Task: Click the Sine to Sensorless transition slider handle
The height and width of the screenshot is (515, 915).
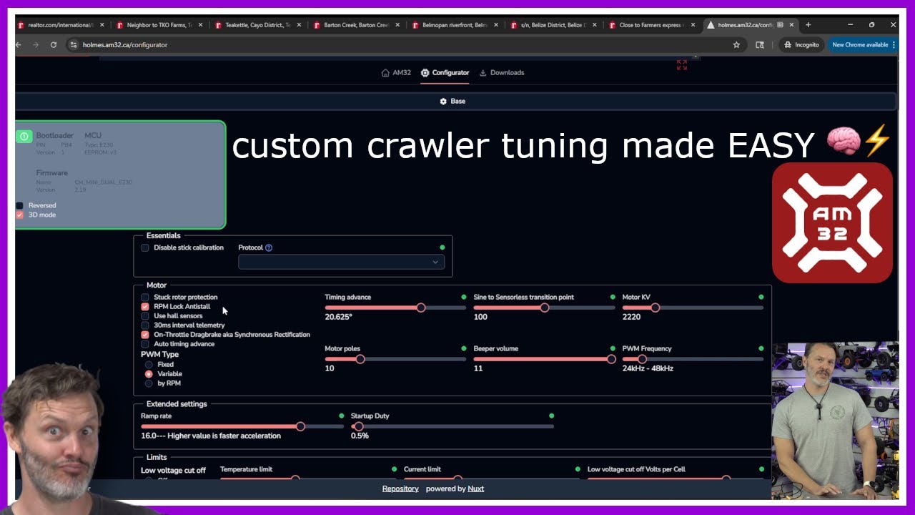Action: click(x=545, y=308)
